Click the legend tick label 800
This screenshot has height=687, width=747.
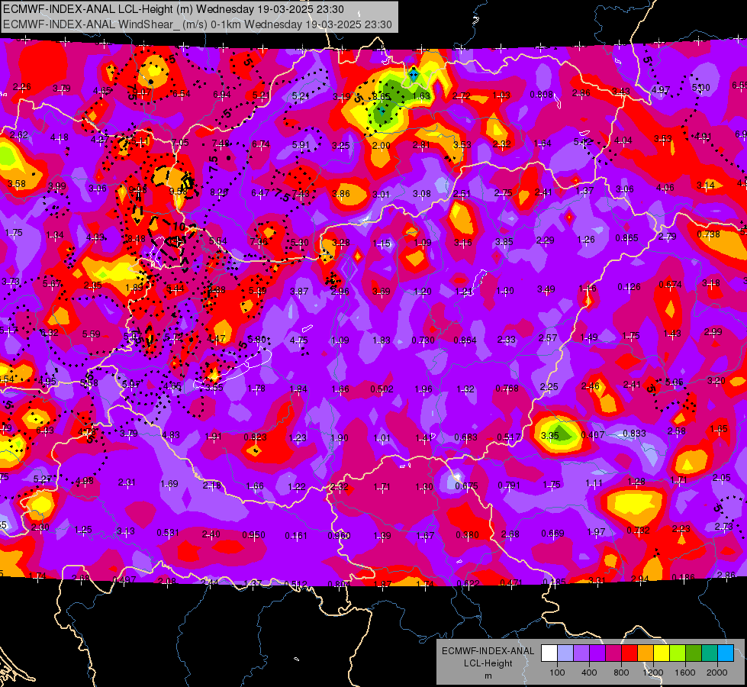[x=621, y=672]
